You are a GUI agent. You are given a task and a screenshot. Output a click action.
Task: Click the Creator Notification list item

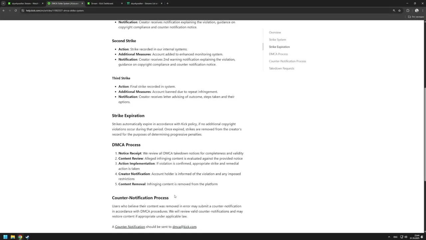point(179,176)
